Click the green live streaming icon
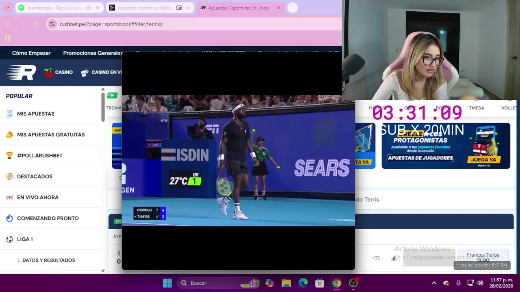The image size is (520, 292). 112,96
